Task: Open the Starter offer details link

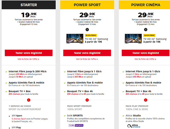Action: click(x=29, y=59)
